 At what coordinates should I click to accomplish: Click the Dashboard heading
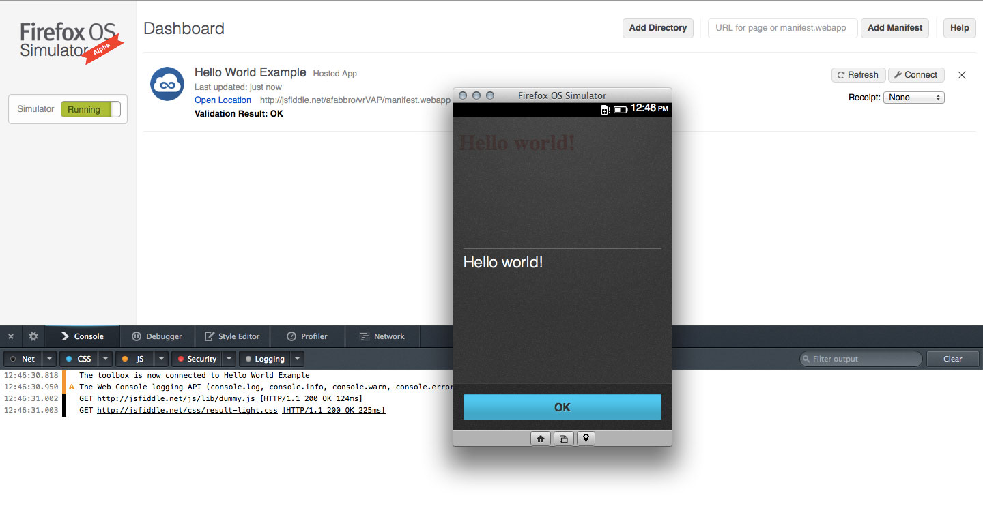184,29
